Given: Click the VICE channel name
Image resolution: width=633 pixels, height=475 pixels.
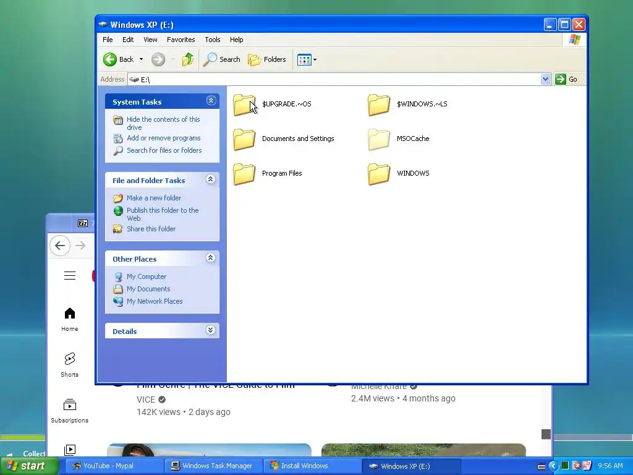Looking at the screenshot, I should pos(146,400).
